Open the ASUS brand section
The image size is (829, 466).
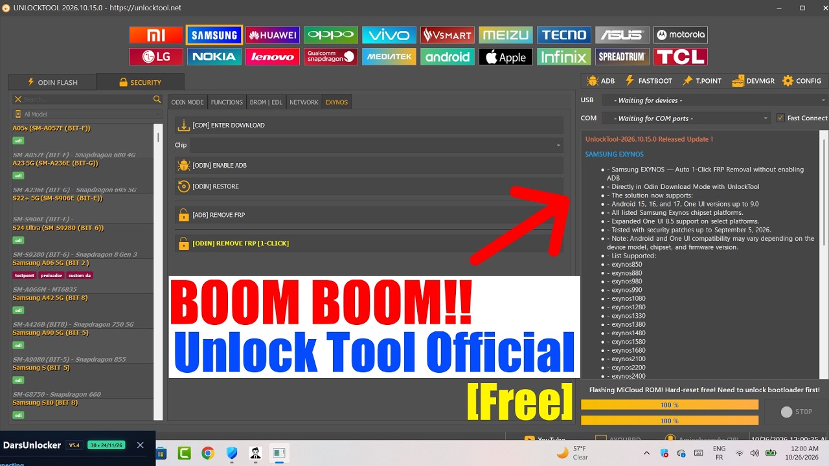coord(622,35)
